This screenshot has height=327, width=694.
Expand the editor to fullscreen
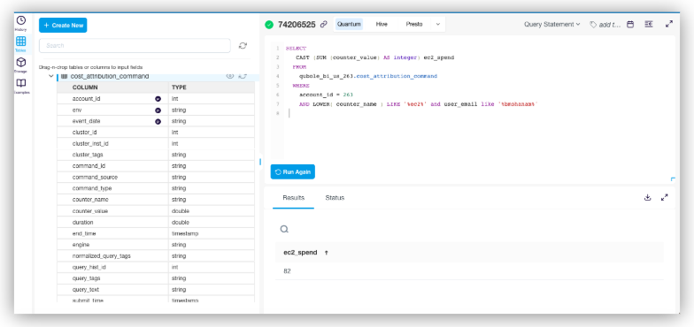click(669, 25)
